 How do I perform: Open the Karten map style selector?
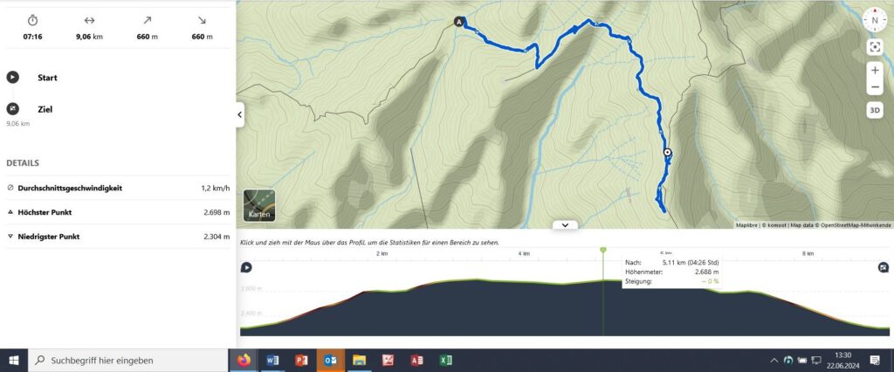pos(259,205)
